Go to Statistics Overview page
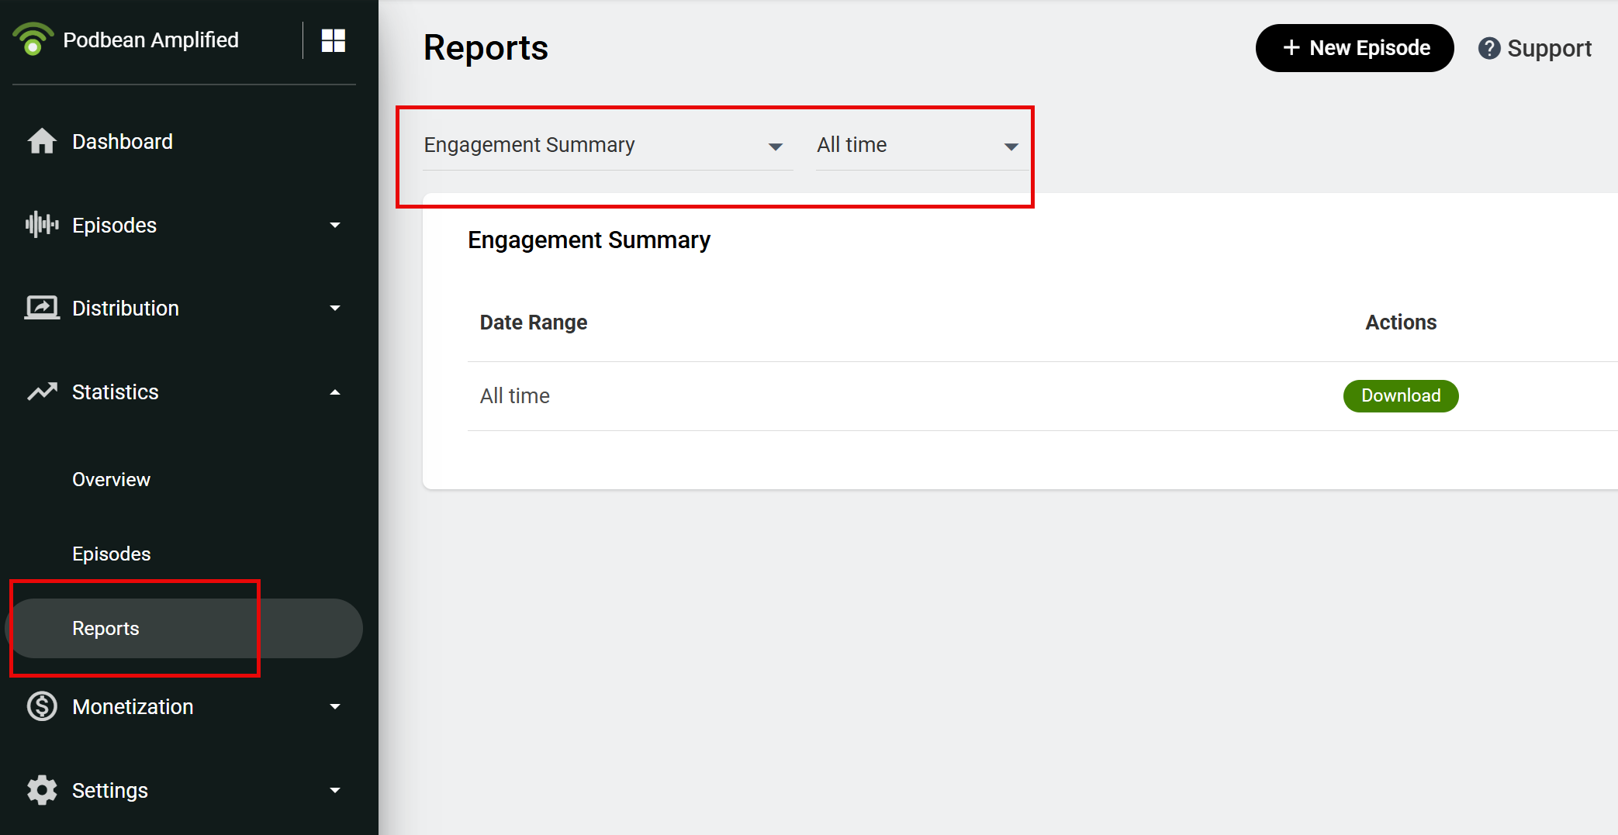The width and height of the screenshot is (1618, 835). pos(111,479)
